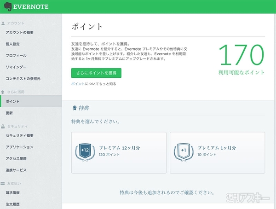Viewport: 276px width, 209px height.
Task: Click the padlock icon beside セキュリティ
Action: coord(3,126)
